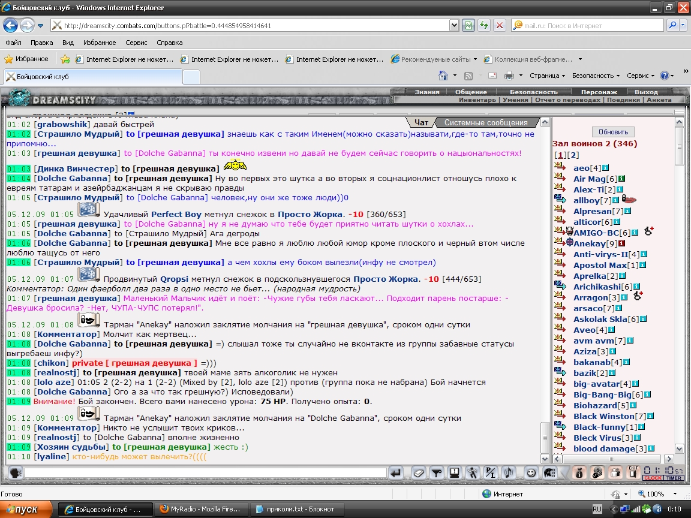The width and height of the screenshot is (691, 518).
Task: Click the chat message input field
Action: coord(205,473)
